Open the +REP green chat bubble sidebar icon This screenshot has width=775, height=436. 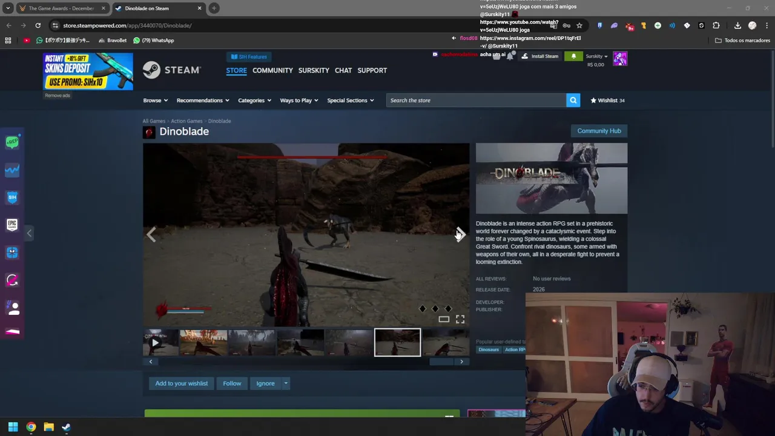pos(12,142)
